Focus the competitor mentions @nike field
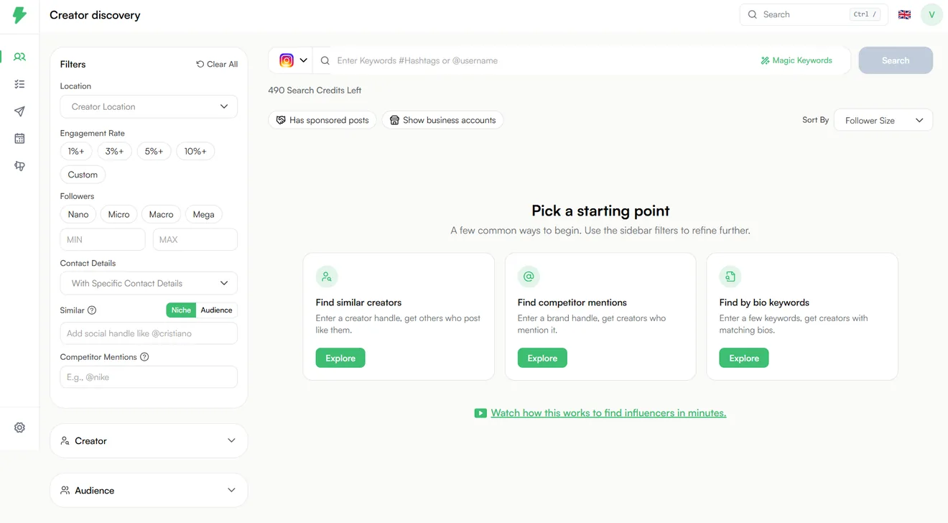The image size is (948, 523). tap(149, 377)
